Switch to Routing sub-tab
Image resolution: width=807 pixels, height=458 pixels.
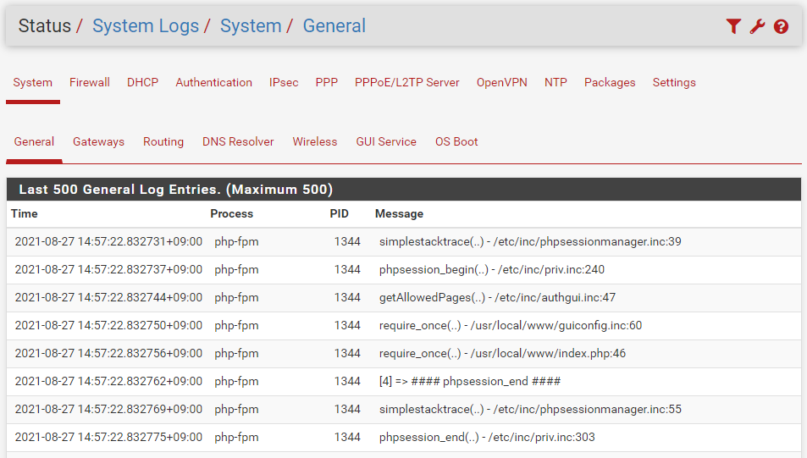163,141
